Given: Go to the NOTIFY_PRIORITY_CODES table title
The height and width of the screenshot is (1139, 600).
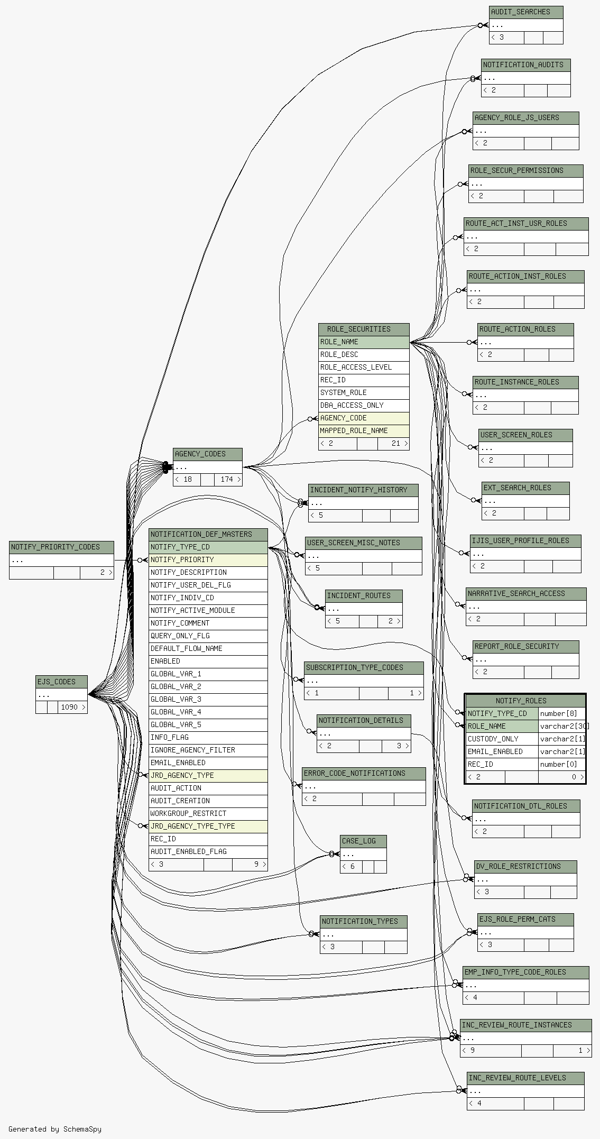Looking at the screenshot, I should click(x=61, y=547).
